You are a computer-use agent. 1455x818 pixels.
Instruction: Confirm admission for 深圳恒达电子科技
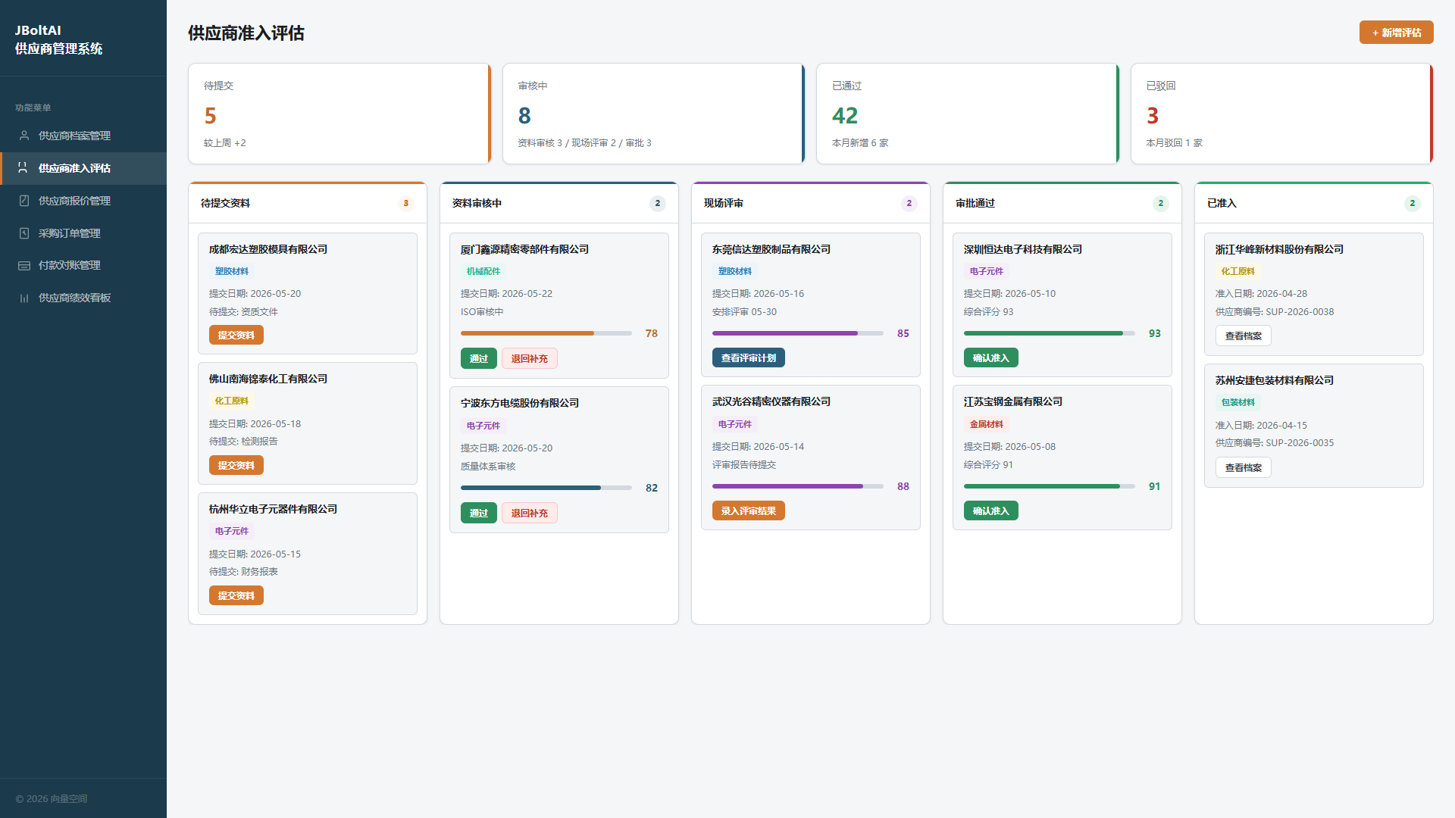(x=991, y=357)
